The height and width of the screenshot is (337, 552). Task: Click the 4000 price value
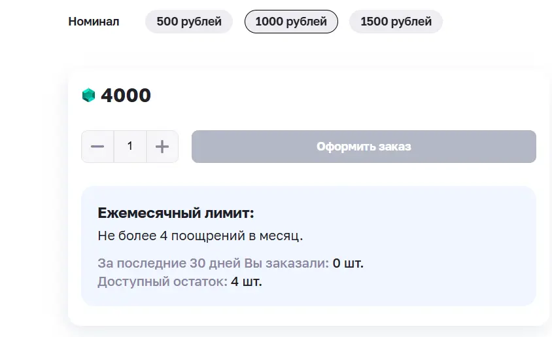126,96
